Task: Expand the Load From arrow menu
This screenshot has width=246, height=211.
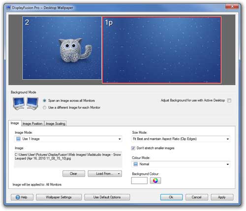Action: (x=119, y=174)
